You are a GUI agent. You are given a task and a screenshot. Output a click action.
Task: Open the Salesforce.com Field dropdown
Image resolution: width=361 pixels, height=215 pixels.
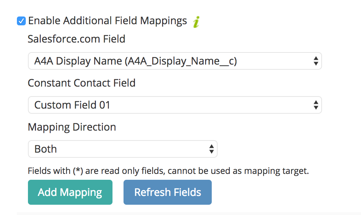[175, 61]
